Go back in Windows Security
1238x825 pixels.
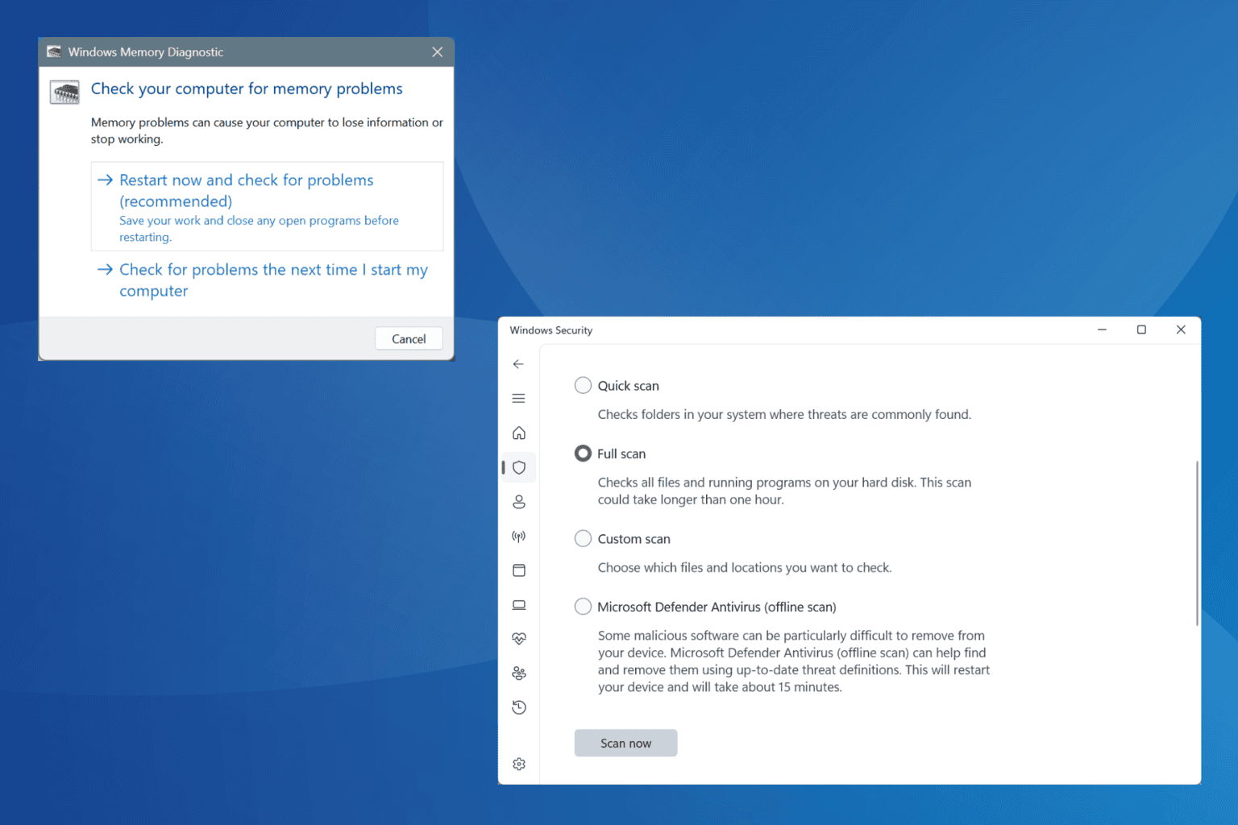pyautogui.click(x=518, y=364)
